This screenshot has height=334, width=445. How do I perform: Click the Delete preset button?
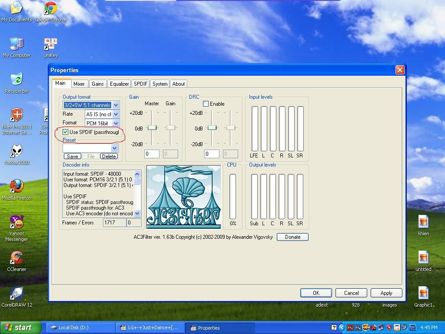(x=109, y=156)
